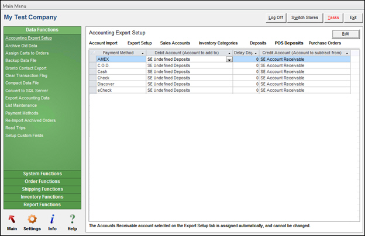The image size is (365, 236).
Task: Expand the Delay Days column filter arrow
Action: coord(256,53)
